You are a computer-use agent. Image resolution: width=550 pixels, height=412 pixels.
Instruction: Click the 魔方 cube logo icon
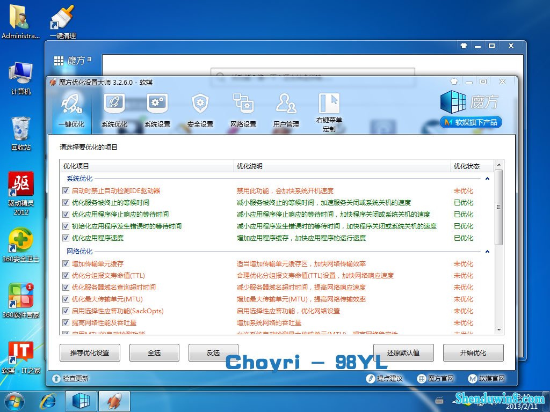coord(453,101)
